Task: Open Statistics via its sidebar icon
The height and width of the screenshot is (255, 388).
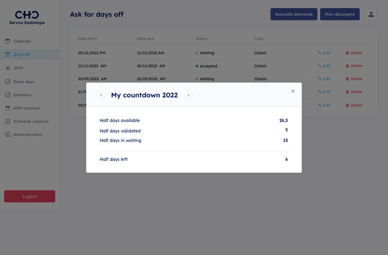Action: [x=8, y=95]
